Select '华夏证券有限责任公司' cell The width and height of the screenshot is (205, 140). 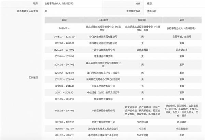point(103,122)
